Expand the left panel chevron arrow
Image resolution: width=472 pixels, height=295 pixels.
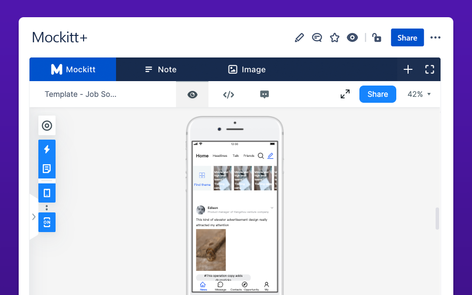tap(34, 217)
